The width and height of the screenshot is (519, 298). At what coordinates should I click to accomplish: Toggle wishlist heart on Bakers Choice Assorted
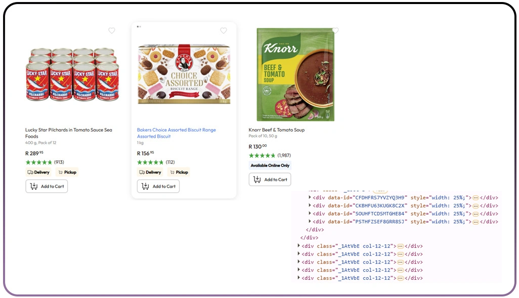point(224,31)
